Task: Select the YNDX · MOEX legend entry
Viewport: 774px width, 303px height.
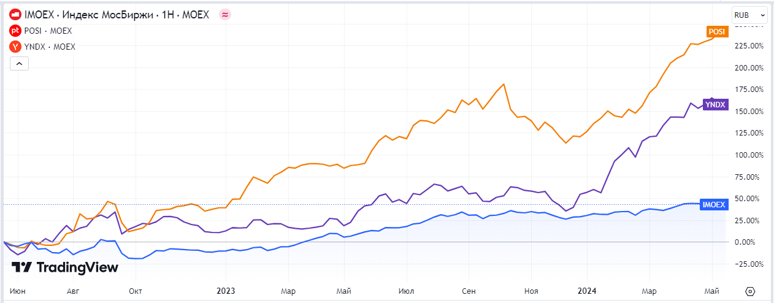Action: coord(49,47)
